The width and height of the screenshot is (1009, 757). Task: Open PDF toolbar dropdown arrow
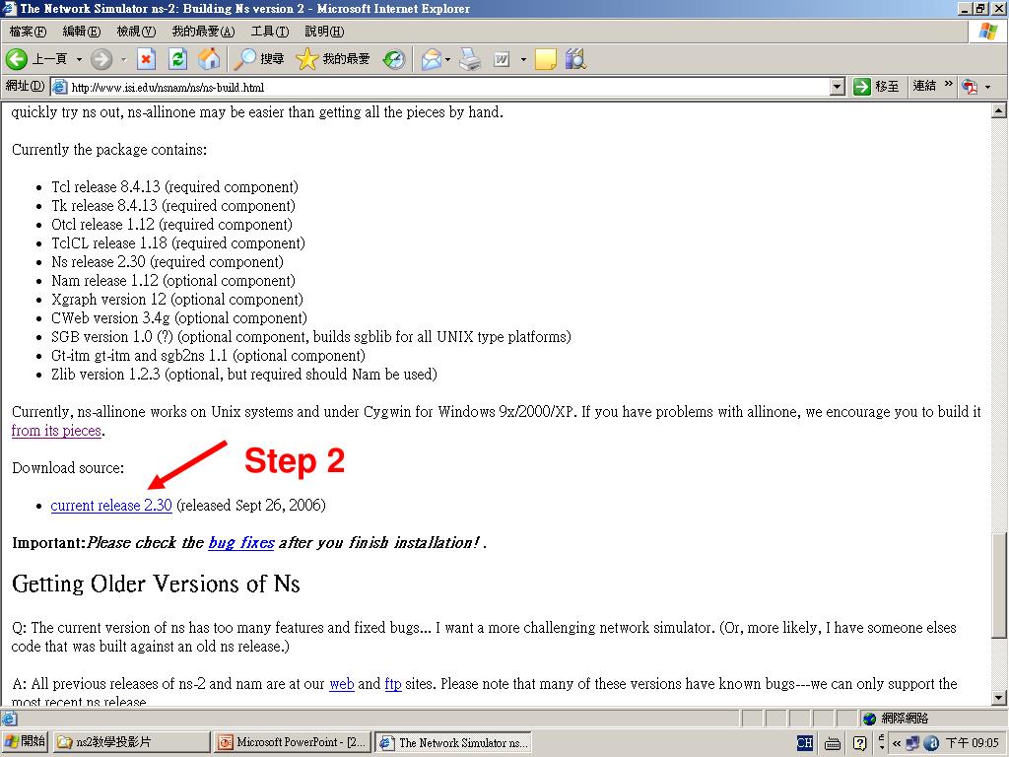(987, 87)
